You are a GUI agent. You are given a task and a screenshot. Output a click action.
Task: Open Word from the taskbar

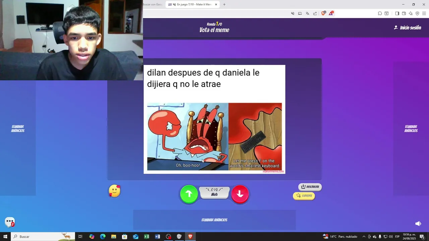(158, 237)
